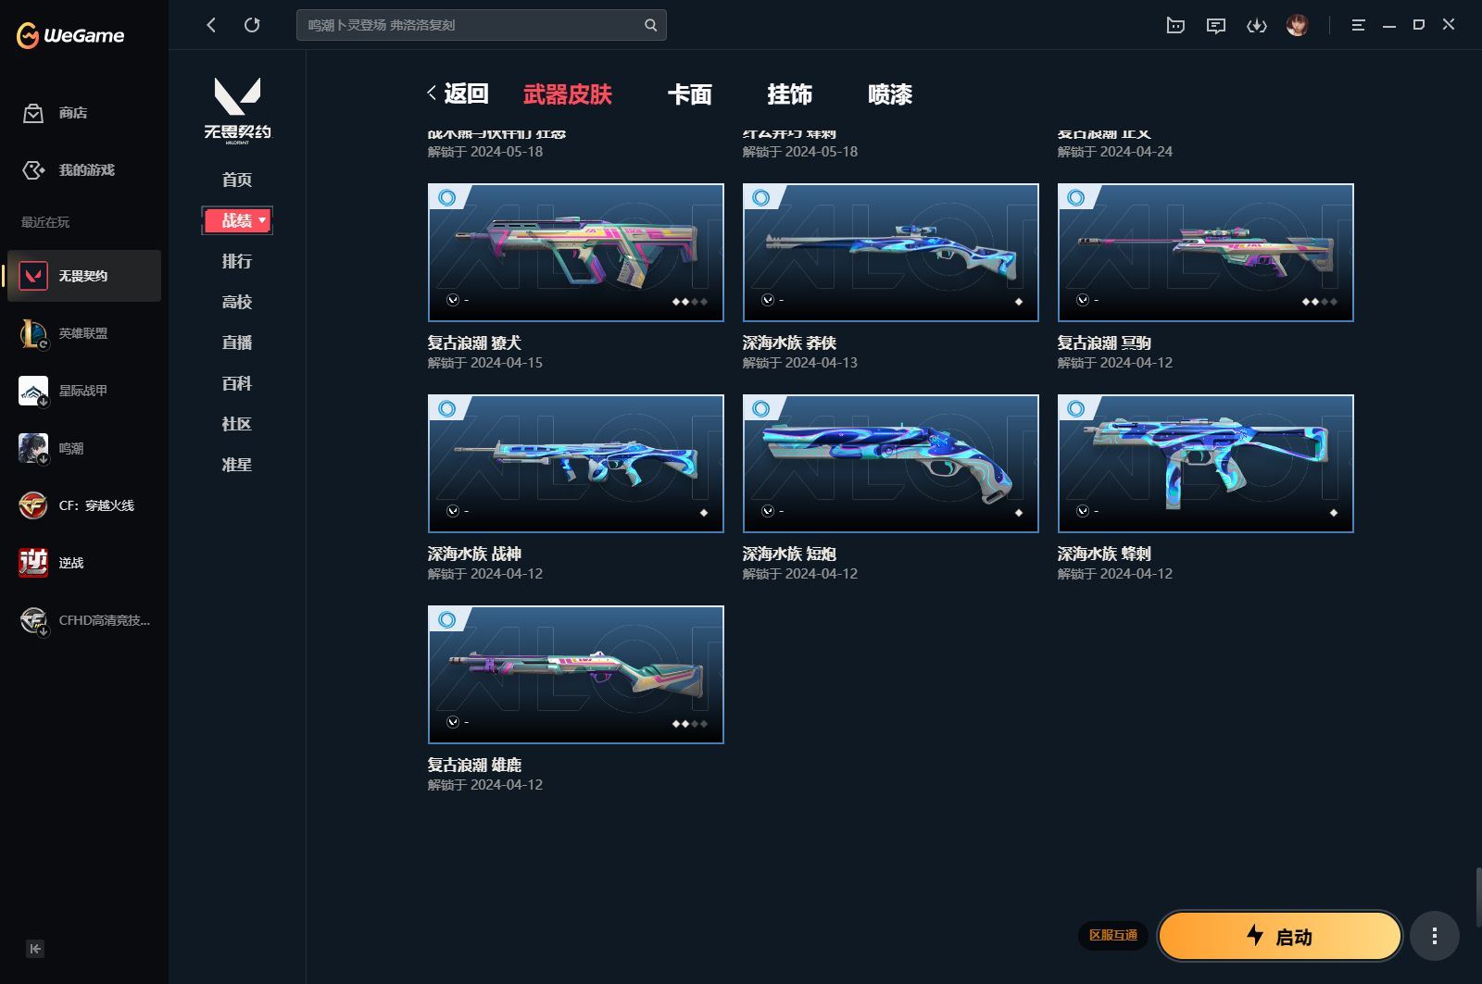This screenshot has width=1482, height=984.
Task: Open the WeGame main menu at top right
Action: (x=1358, y=25)
